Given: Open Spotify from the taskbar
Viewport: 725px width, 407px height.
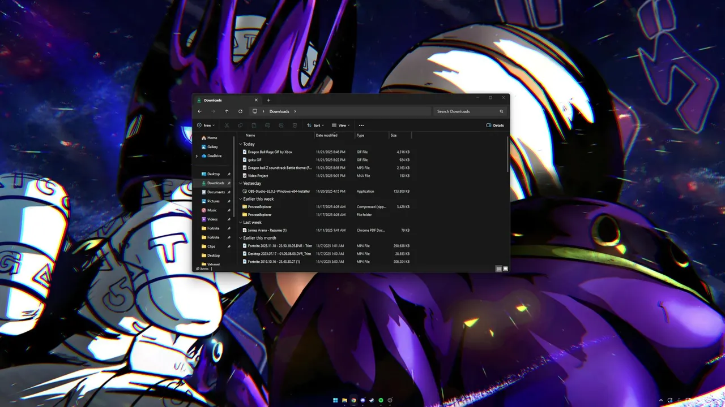Looking at the screenshot, I should tap(381, 400).
